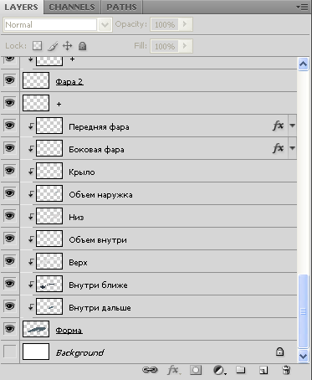Hide the Внутри ближе layer
The image size is (312, 380).
click(10, 284)
